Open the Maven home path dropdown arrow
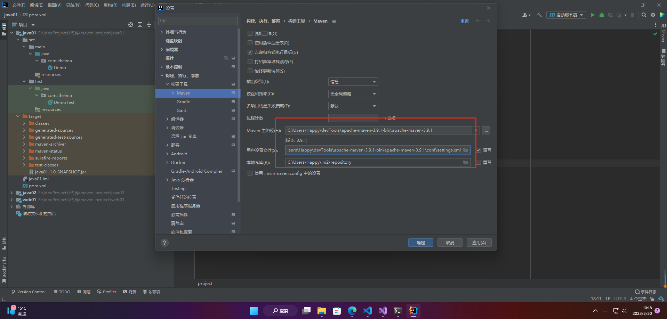The image size is (667, 319). coord(476,130)
